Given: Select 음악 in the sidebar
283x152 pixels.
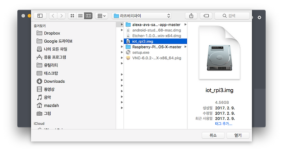Looking at the screenshot, I should click(x=48, y=97).
